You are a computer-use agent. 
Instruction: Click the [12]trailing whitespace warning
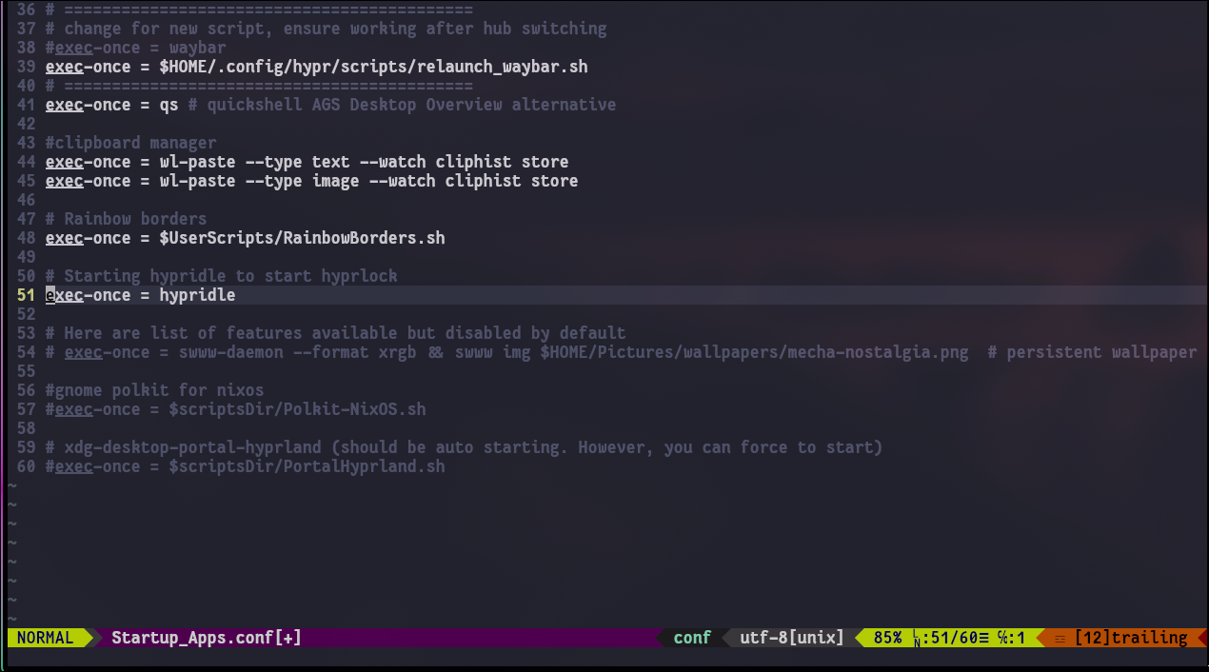(x=1131, y=638)
